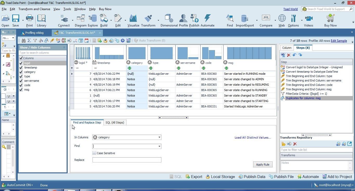Click the Find binoculars icon in transform toolbar
The height and width of the screenshot is (191, 355).
pyautogui.click(x=24, y=40)
